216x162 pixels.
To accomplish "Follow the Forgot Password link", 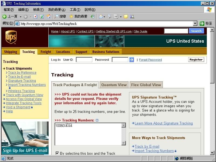I will [150, 60].
